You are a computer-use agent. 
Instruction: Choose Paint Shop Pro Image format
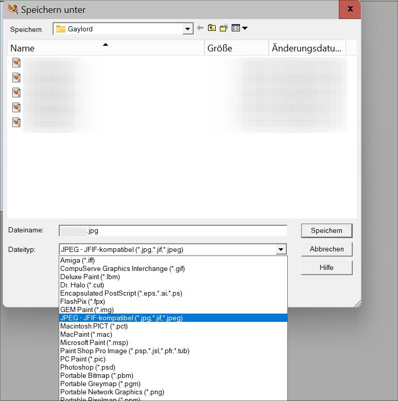click(173, 351)
